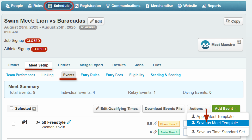
Task: Click Download Events File button
Action: coord(163,109)
